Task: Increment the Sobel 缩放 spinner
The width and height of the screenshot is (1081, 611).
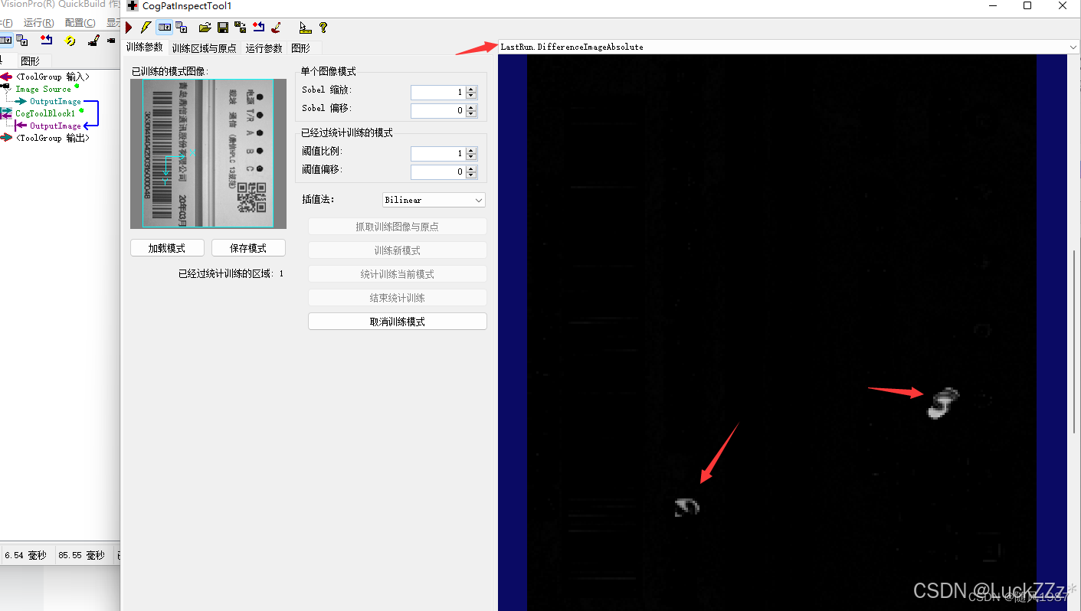Action: pyautogui.click(x=471, y=90)
